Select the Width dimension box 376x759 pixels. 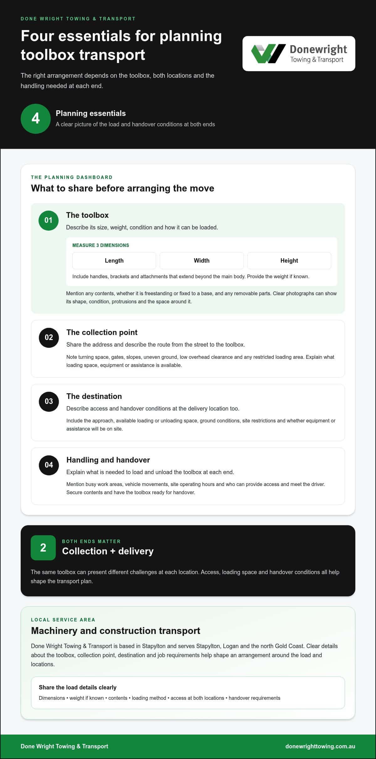pyautogui.click(x=202, y=261)
